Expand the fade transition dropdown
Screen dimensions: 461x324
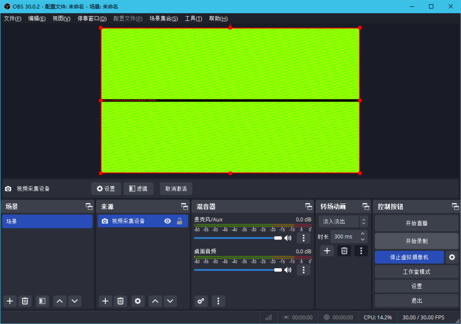(x=363, y=222)
